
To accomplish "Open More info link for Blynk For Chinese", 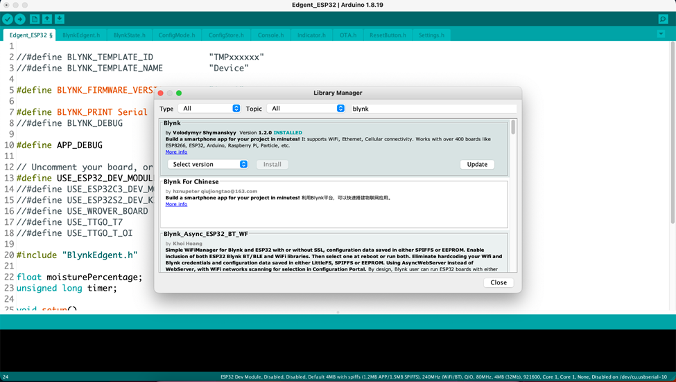I will [x=176, y=204].
